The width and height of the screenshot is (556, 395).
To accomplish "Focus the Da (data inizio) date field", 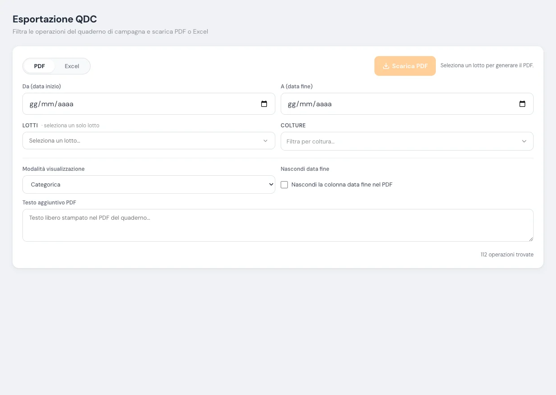I will [149, 104].
